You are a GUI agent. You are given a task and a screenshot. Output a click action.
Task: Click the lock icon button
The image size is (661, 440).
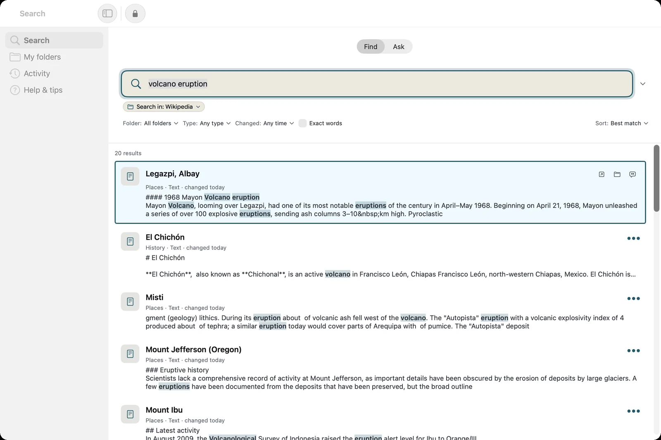(x=135, y=14)
